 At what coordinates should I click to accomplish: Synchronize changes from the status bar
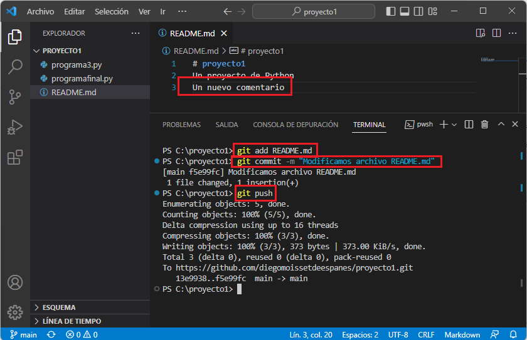[51, 335]
